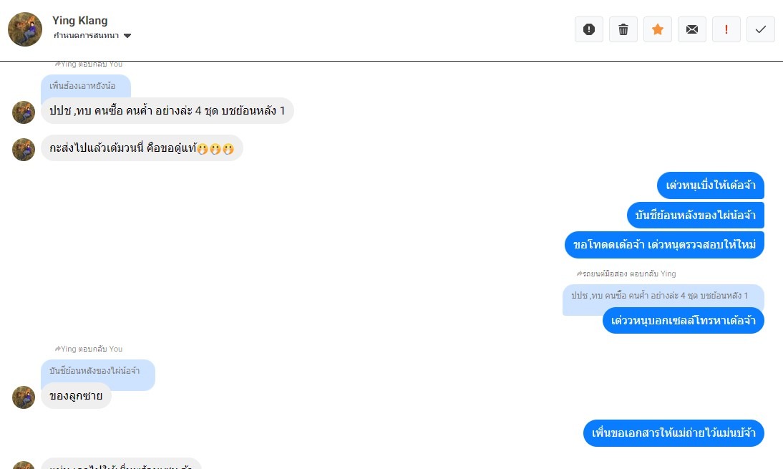Image resolution: width=783 pixels, height=469 pixels.
Task: Expand the กำหนดการสนทนา dropdown arrow
Action: tap(127, 36)
